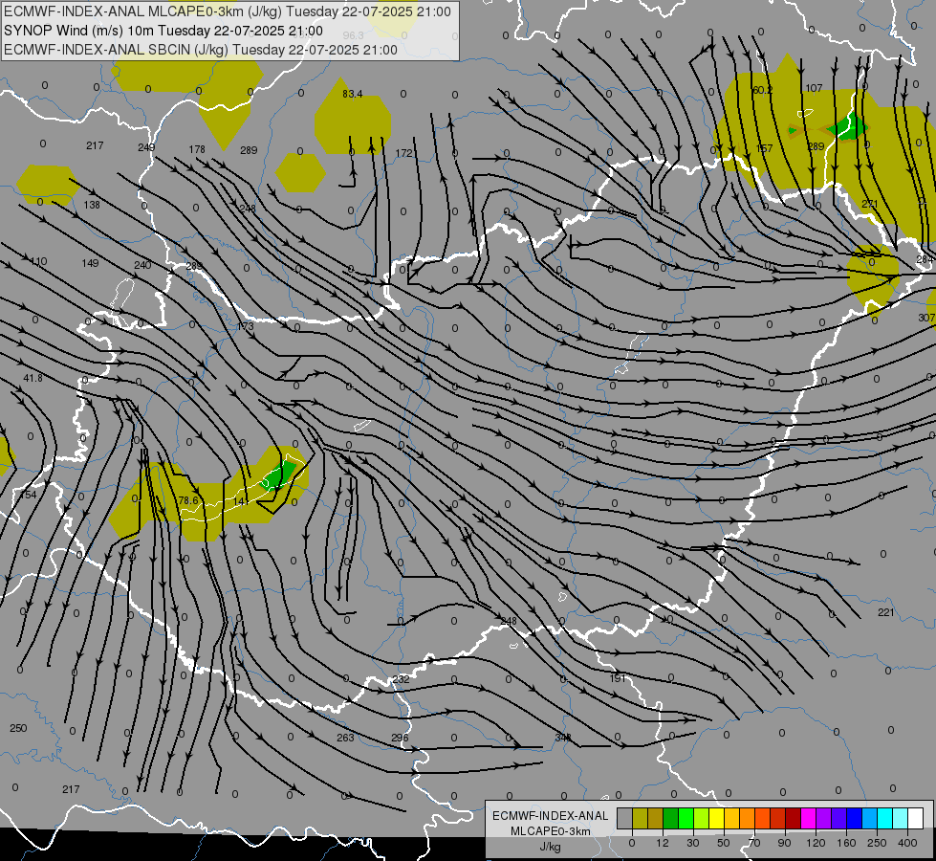Select the dark green legend swatch
Screen dimensions: 936x861
(x=671, y=818)
